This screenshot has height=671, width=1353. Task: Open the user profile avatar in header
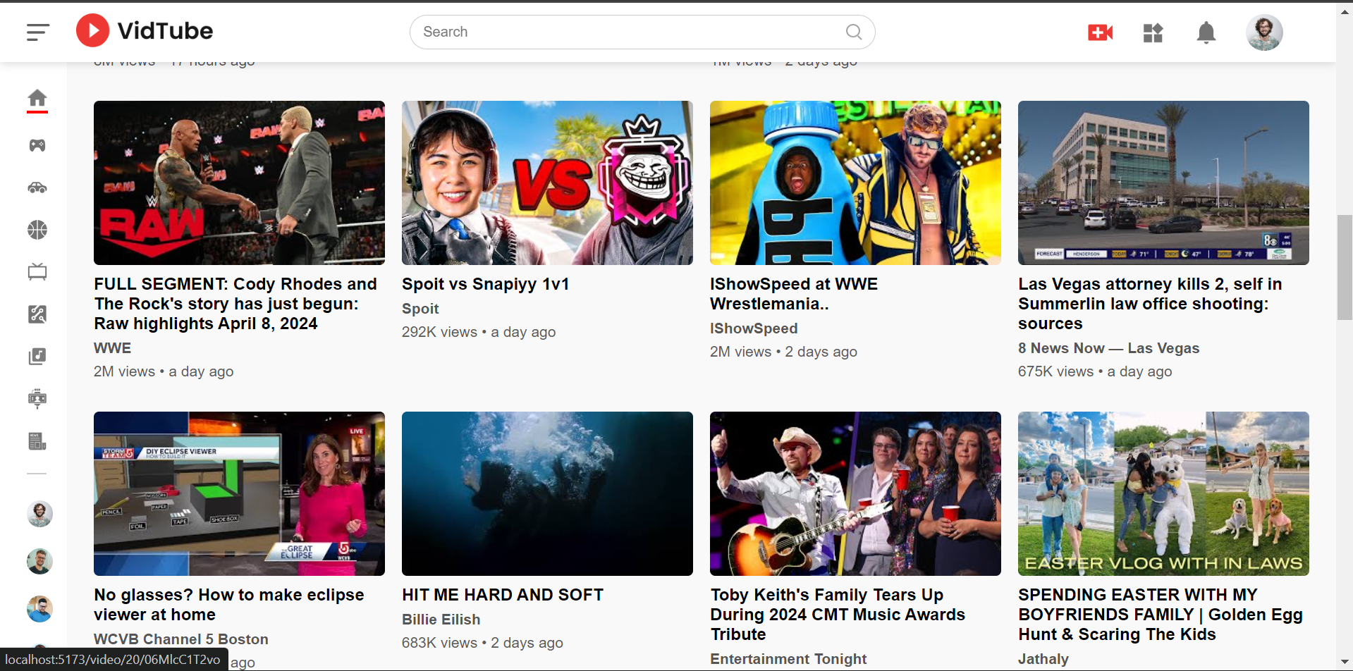[1263, 32]
